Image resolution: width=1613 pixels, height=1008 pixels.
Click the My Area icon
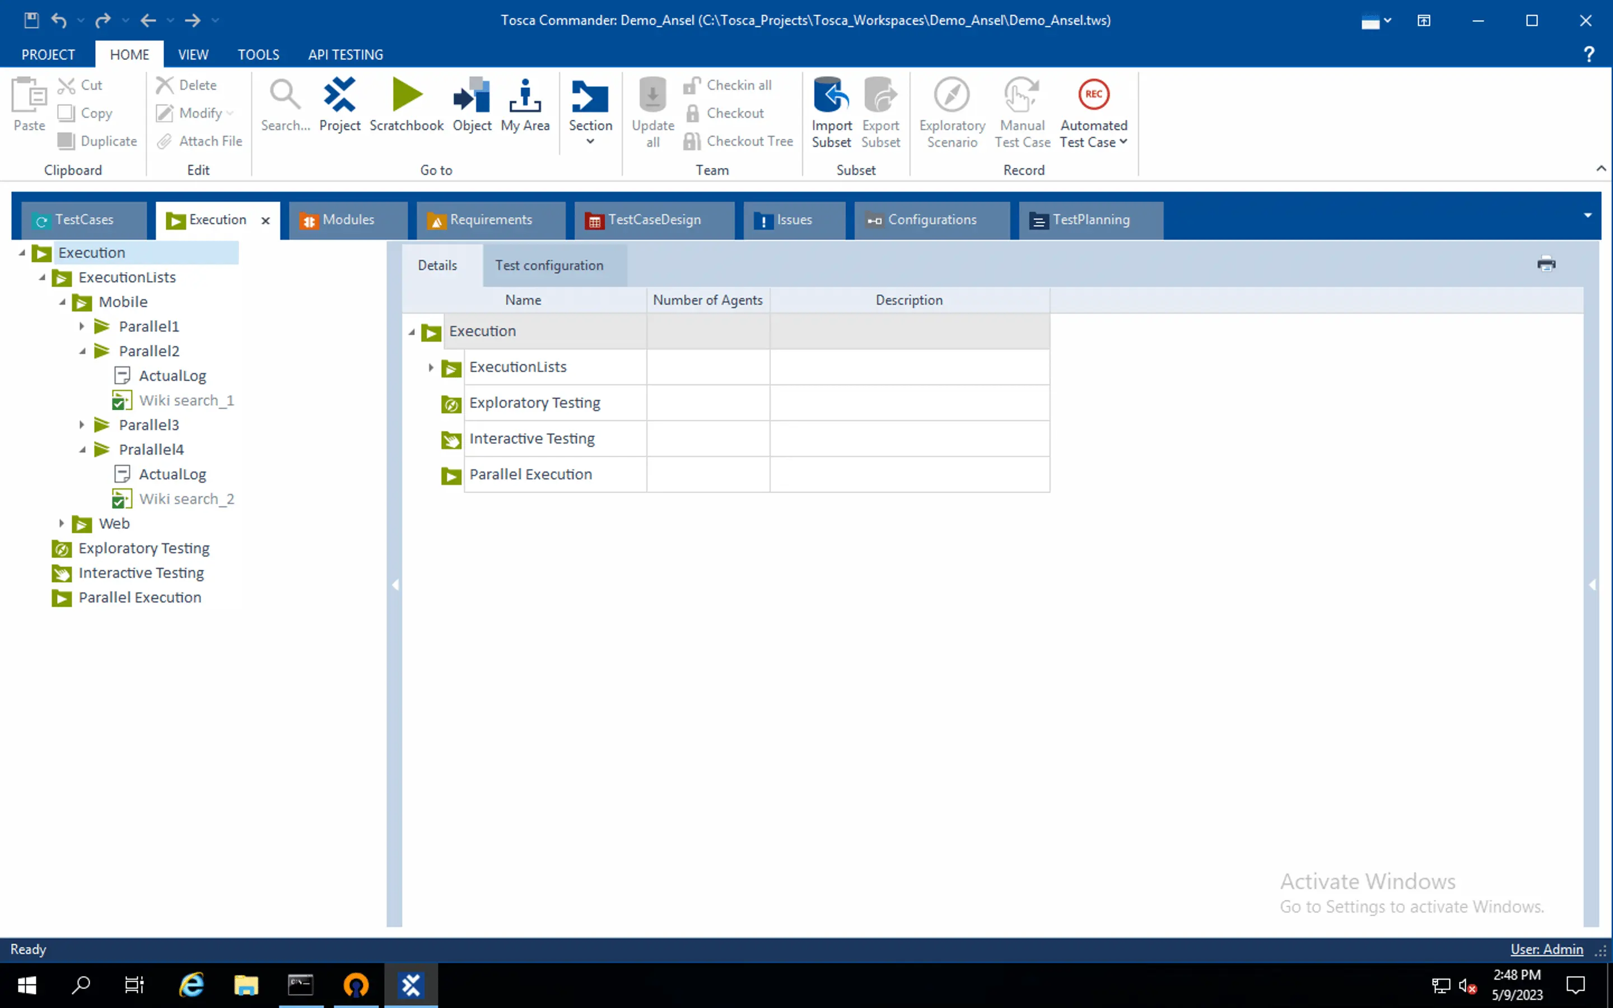525,95
